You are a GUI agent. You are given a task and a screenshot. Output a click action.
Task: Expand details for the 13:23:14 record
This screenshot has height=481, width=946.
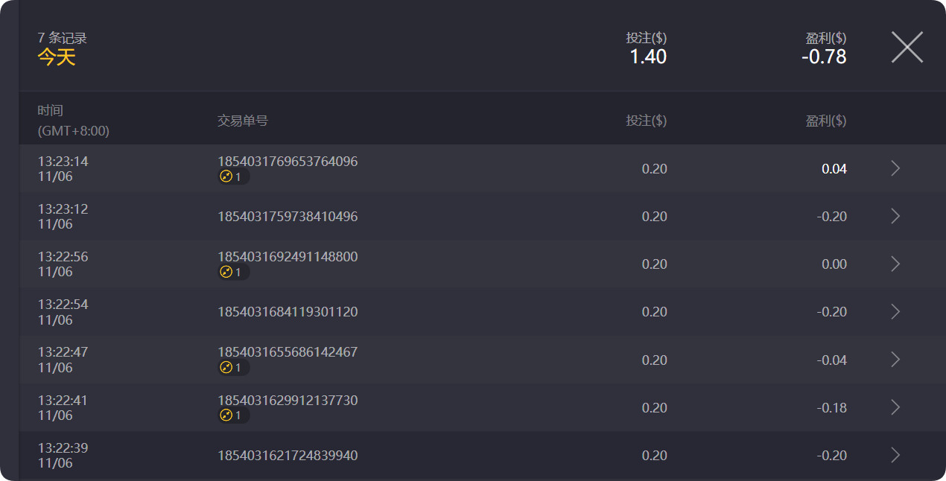895,169
